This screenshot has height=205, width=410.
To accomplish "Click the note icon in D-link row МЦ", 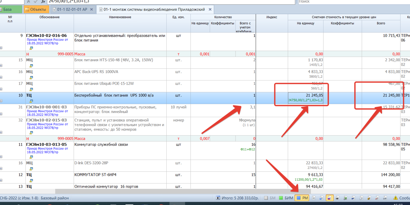I will point(31,169).
